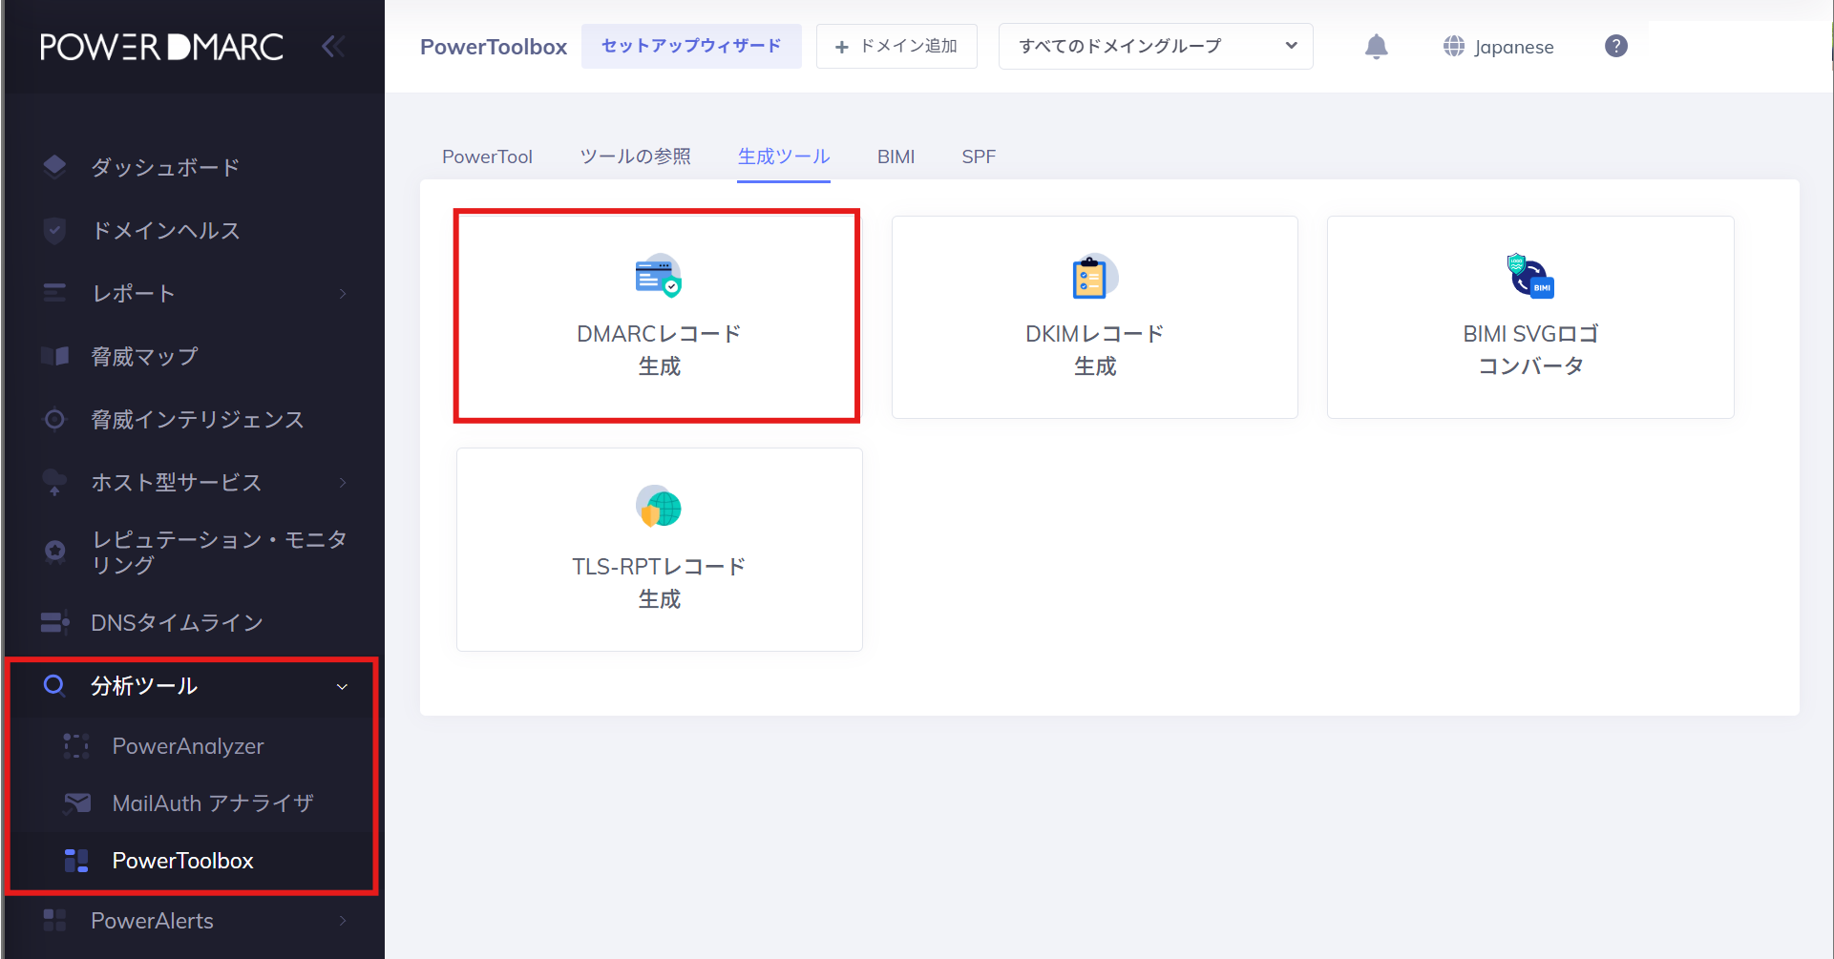Click the 脅威マップ map icon
This screenshot has width=1834, height=959.
54,356
